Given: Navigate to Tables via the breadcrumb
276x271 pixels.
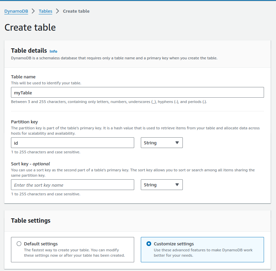Looking at the screenshot, I should [45, 11].
